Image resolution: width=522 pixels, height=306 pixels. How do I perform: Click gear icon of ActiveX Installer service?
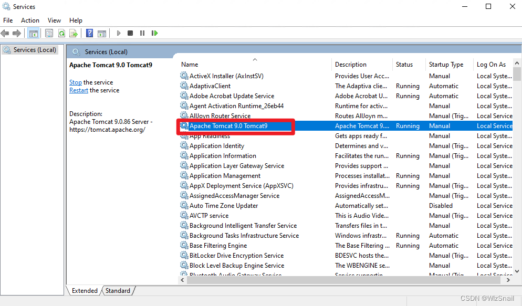(184, 76)
